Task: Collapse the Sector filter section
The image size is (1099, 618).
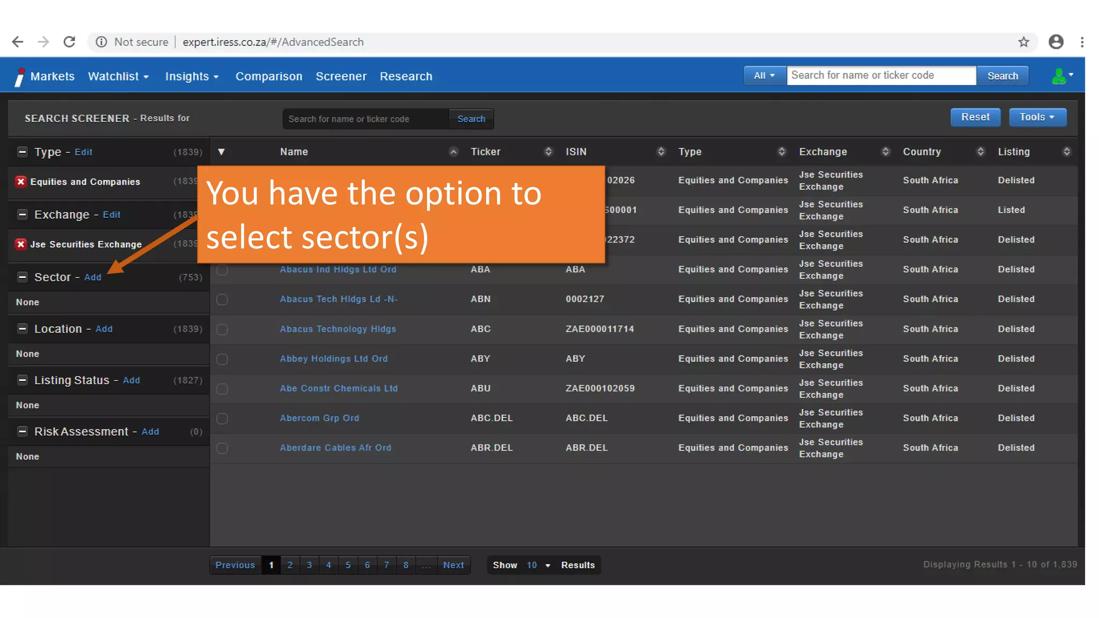Action: [x=22, y=277]
